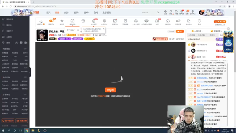Image resolution: width=236 pixels, height=133 pixels.
Task: Click the browser reload button
Action: tap(11, 6)
